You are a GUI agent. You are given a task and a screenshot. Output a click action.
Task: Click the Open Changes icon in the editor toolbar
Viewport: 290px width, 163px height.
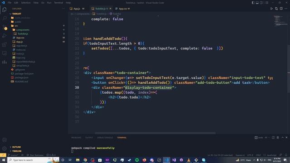[276, 9]
